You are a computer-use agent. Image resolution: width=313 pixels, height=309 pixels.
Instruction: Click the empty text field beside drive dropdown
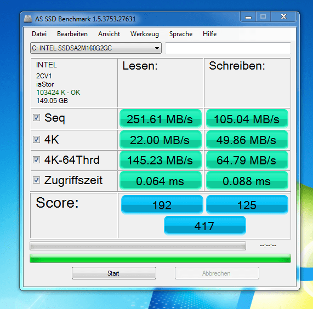pos(228,48)
